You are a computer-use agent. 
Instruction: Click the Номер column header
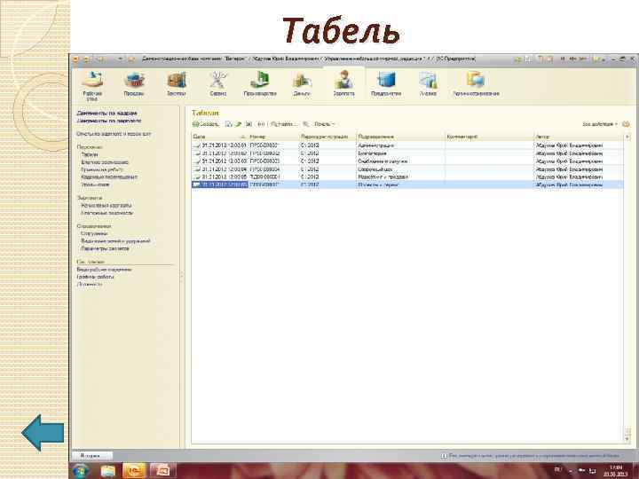pyautogui.click(x=273, y=137)
